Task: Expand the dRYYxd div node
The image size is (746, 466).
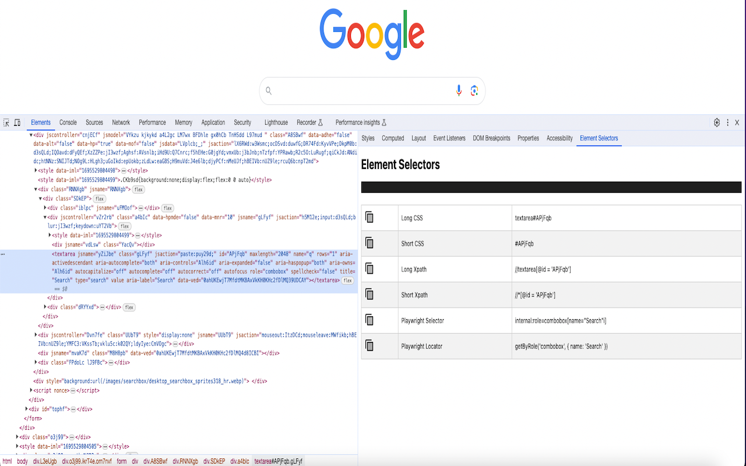Action: click(45, 307)
